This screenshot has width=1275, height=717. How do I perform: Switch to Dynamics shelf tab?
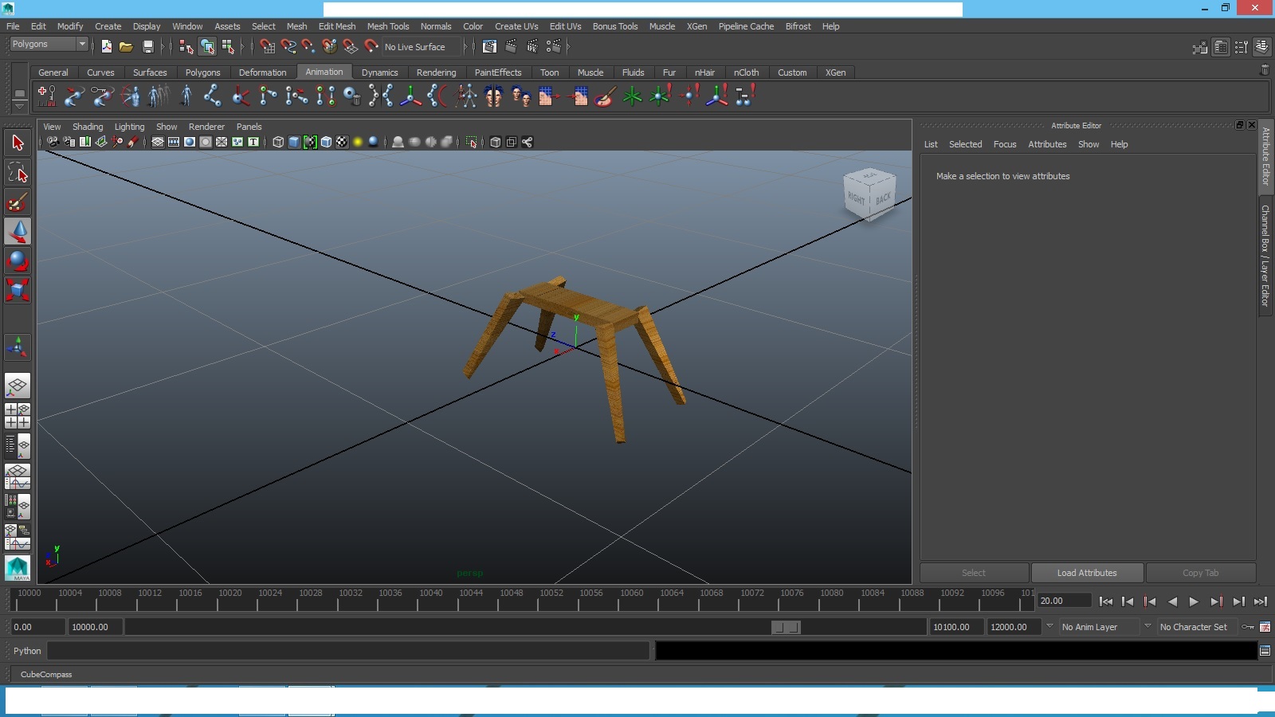point(379,72)
